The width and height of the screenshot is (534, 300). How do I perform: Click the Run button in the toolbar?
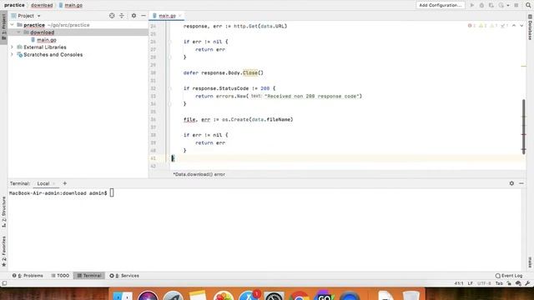pos(472,5)
